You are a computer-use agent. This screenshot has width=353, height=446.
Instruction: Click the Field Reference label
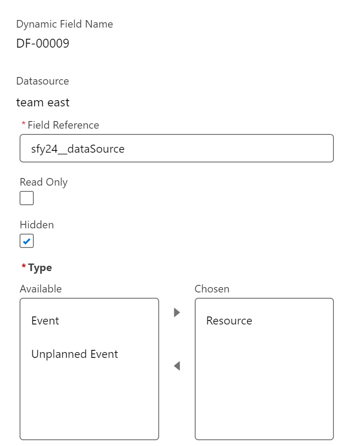(x=63, y=125)
